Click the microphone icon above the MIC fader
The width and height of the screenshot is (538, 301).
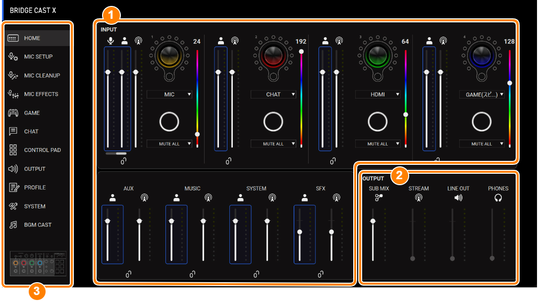[x=110, y=41]
